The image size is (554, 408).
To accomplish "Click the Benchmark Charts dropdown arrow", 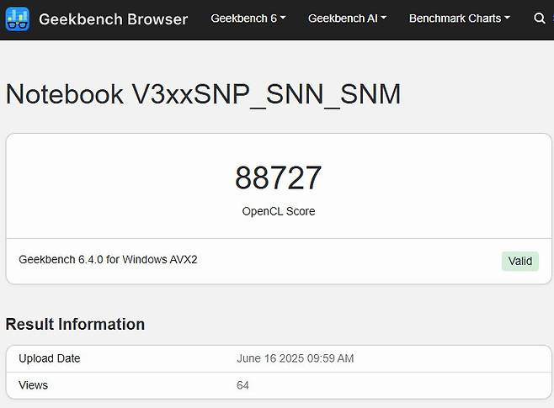I will [x=507, y=19].
